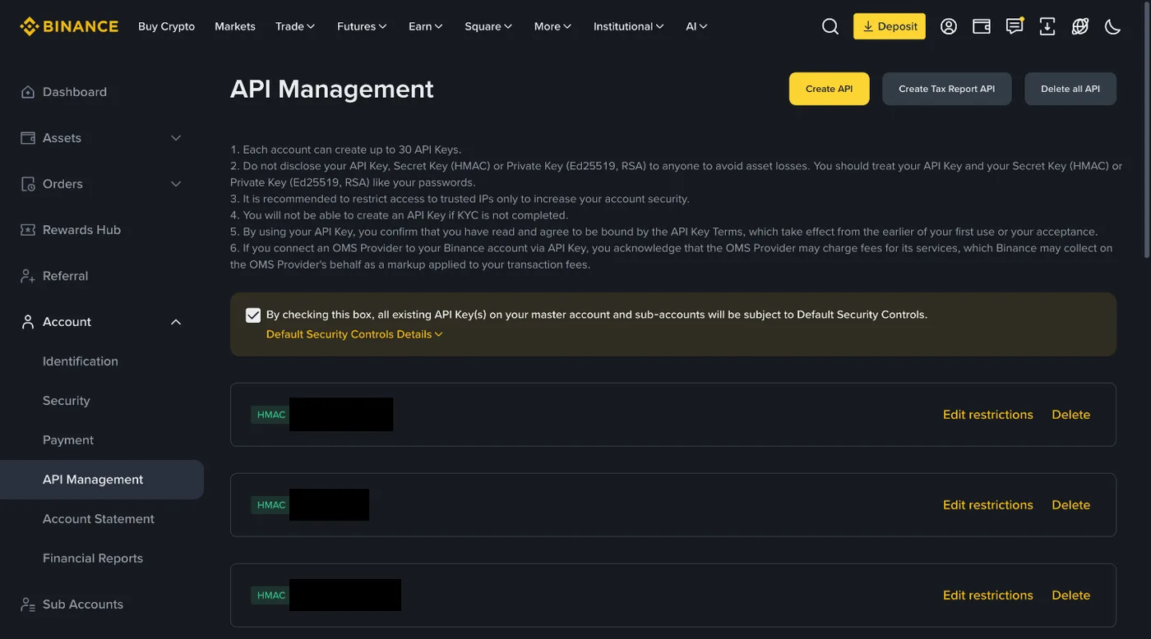The image size is (1151, 639).
Task: Open the chat messages icon
Action: click(x=1015, y=26)
